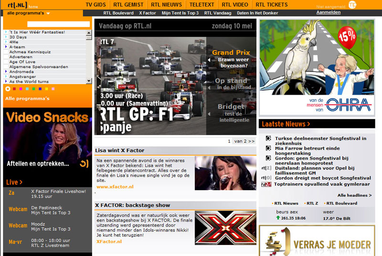Screen dimensions: 382x256
Task: Open the RTL GEMIST tab
Action: coord(128,4)
